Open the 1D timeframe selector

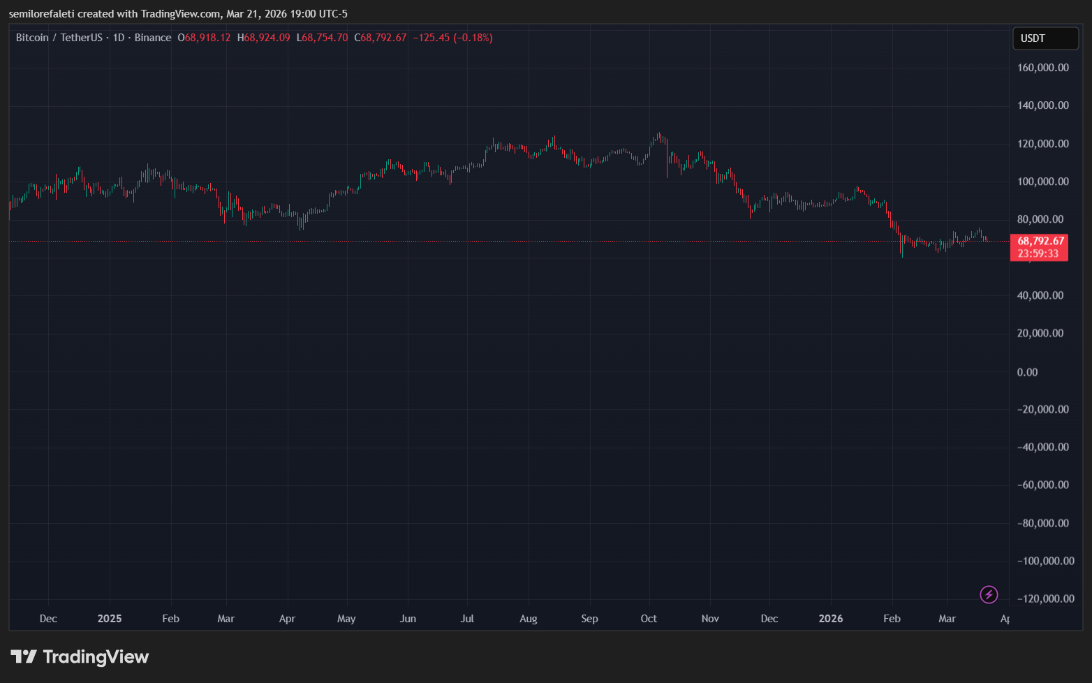pos(118,38)
